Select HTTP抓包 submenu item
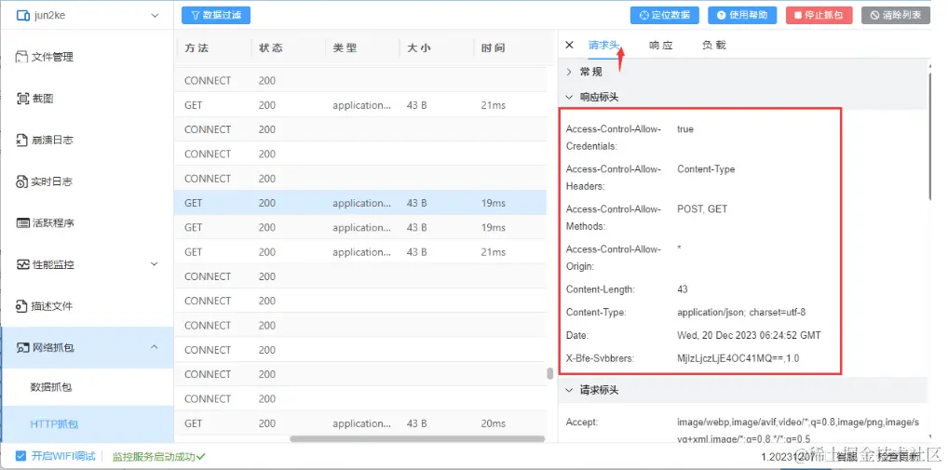 coord(87,424)
